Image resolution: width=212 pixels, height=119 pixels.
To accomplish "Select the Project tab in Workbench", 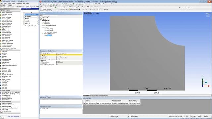I will [x=10, y=5].
